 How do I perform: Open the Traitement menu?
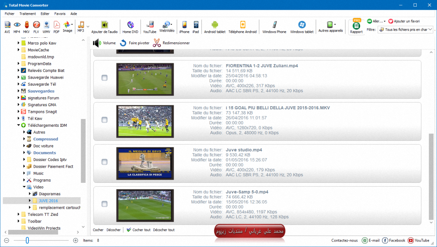(x=27, y=14)
